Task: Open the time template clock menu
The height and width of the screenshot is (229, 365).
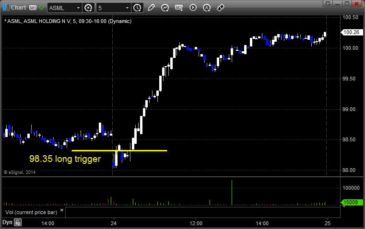Action: click(137, 8)
